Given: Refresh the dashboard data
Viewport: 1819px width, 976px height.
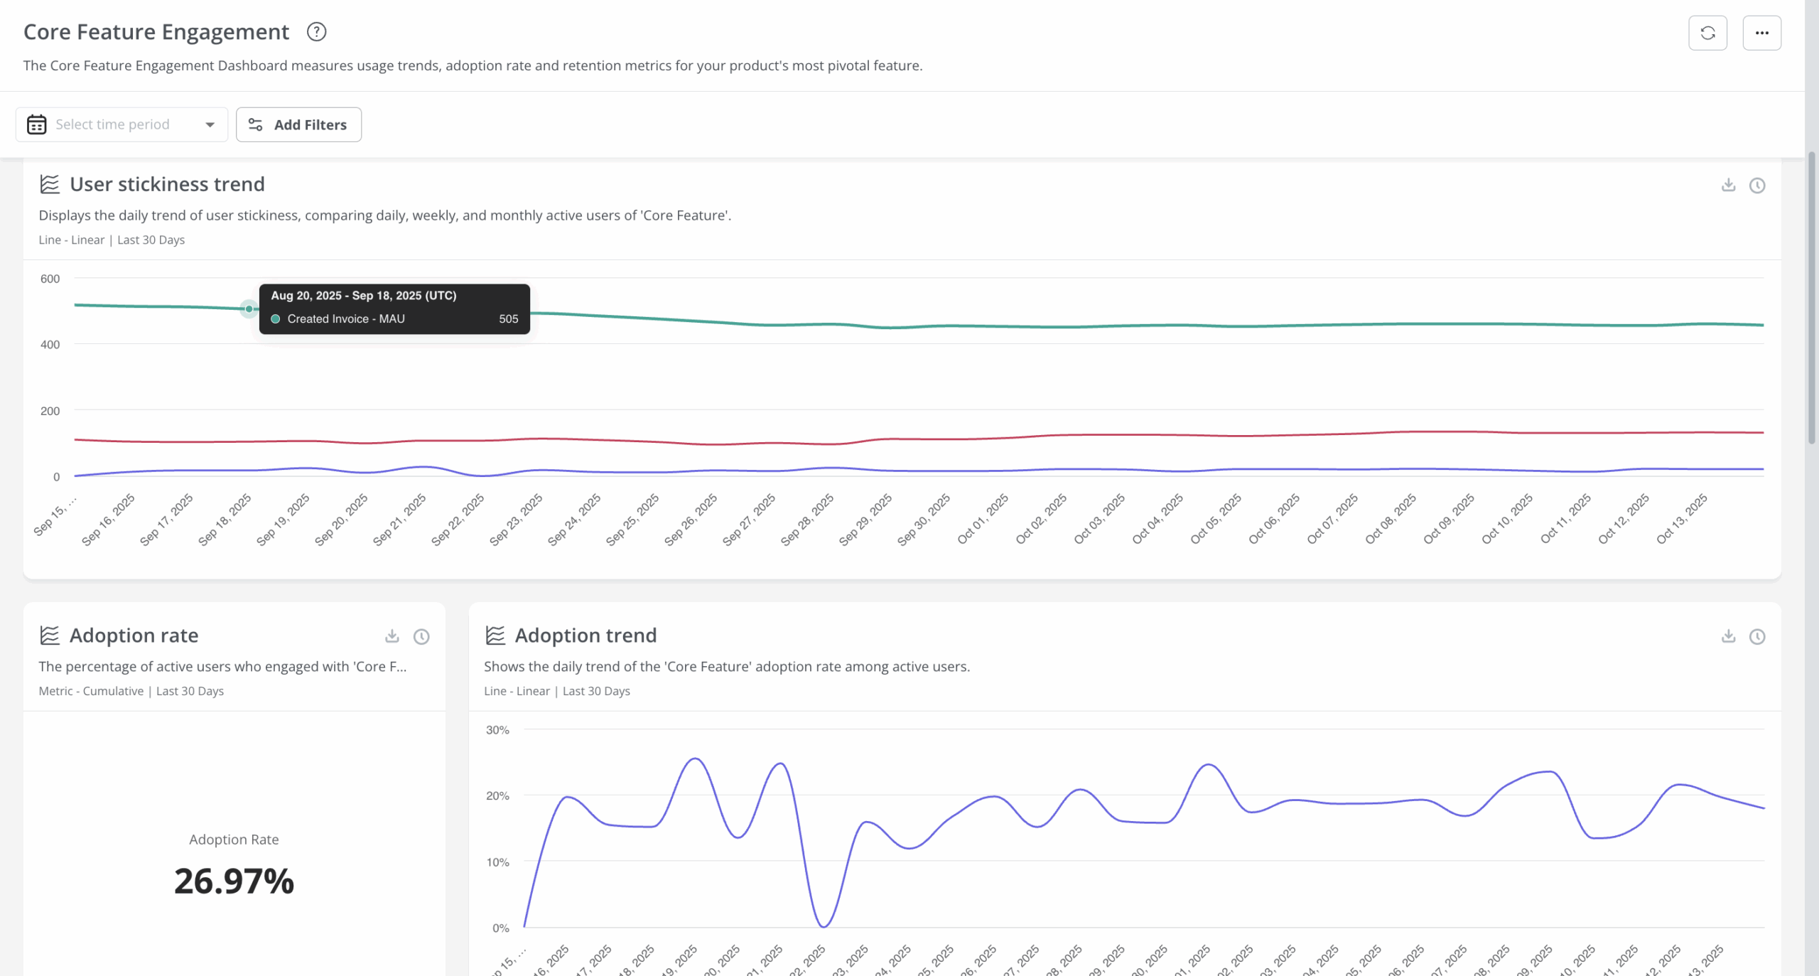Looking at the screenshot, I should pyautogui.click(x=1707, y=33).
